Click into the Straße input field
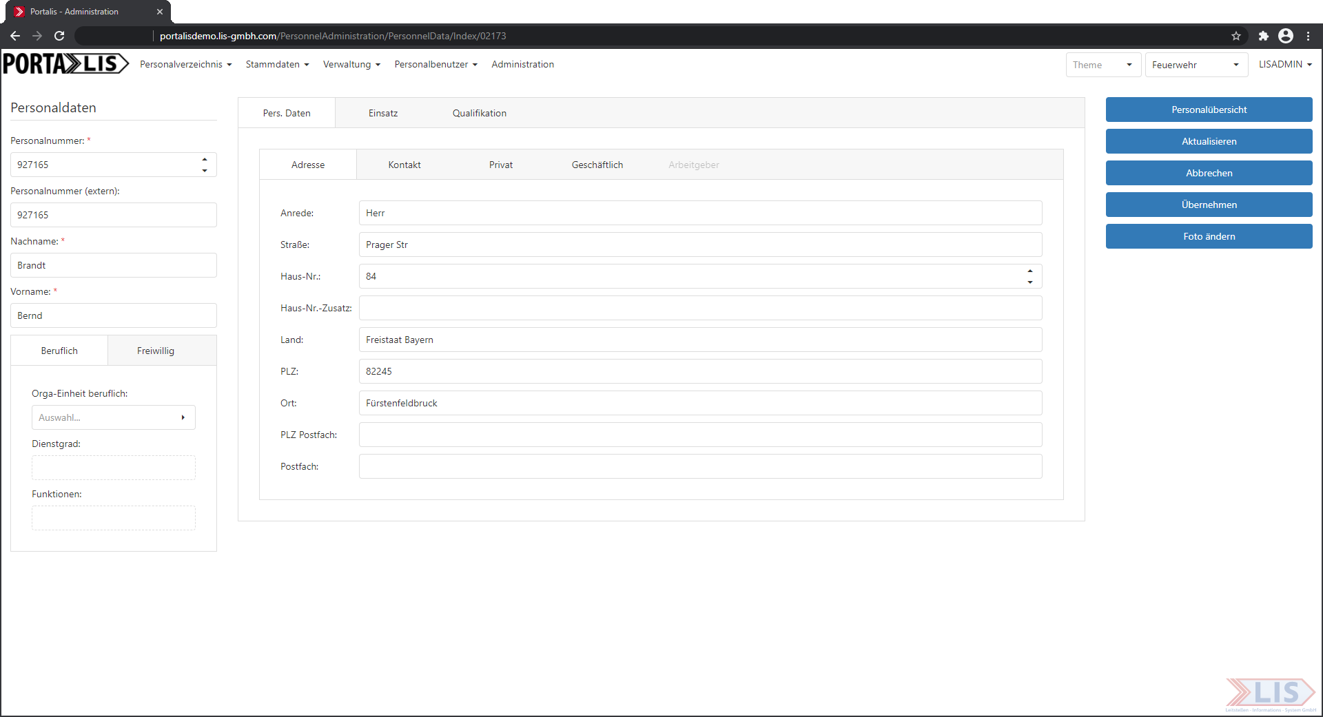 (x=699, y=245)
